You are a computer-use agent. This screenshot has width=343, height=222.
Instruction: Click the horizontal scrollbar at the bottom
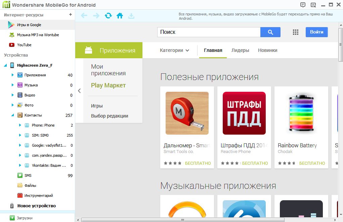(183, 220)
